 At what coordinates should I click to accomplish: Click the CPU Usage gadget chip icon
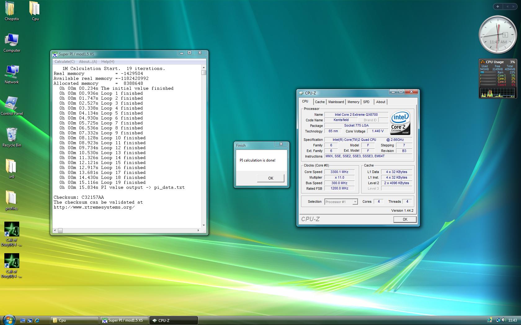tap(482, 62)
